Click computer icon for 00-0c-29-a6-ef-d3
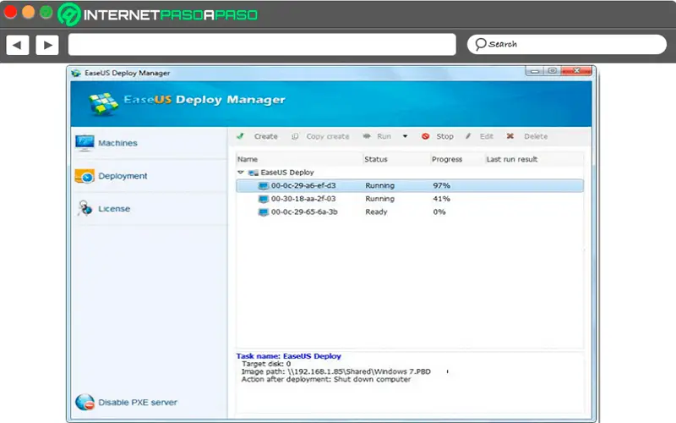Viewport: 676px width, 423px height. pos(263,186)
